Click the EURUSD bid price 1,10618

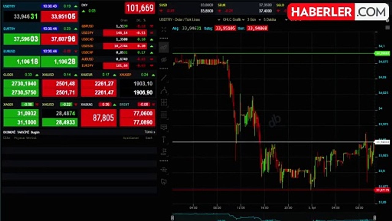[x=21, y=62]
